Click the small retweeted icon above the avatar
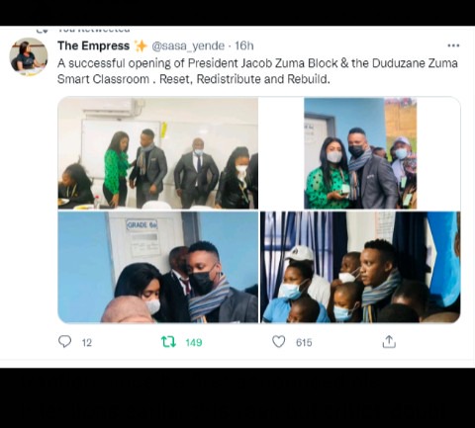The width and height of the screenshot is (475, 428). [42, 30]
